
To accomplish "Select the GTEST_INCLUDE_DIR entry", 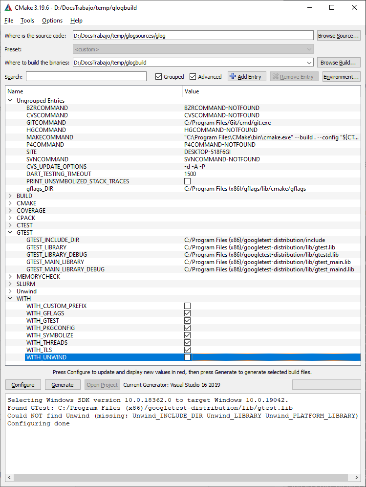I will [53, 240].
